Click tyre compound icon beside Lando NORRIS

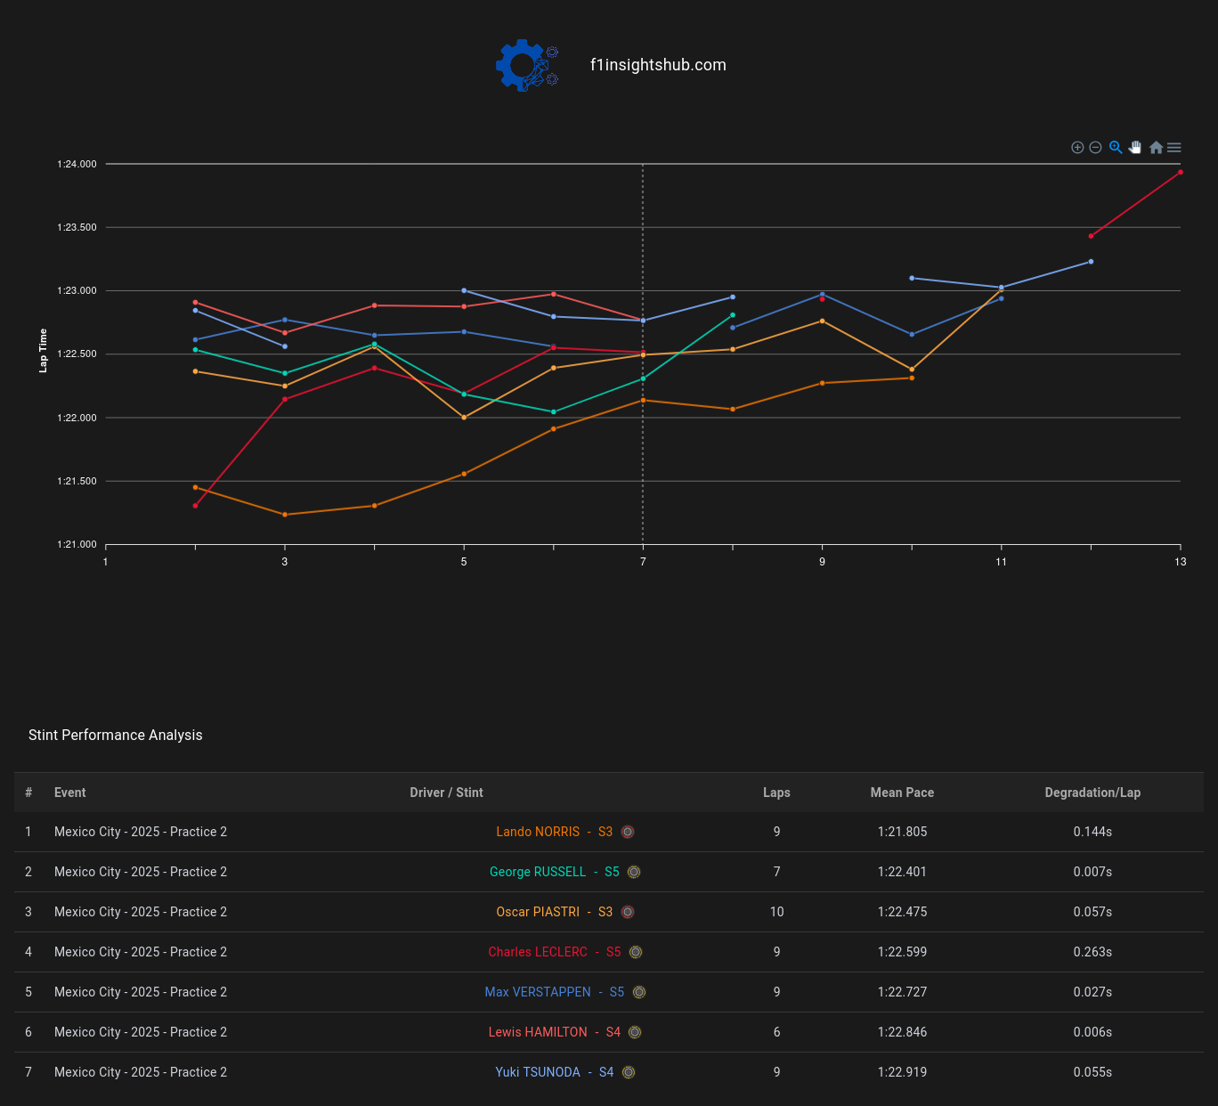(x=628, y=832)
